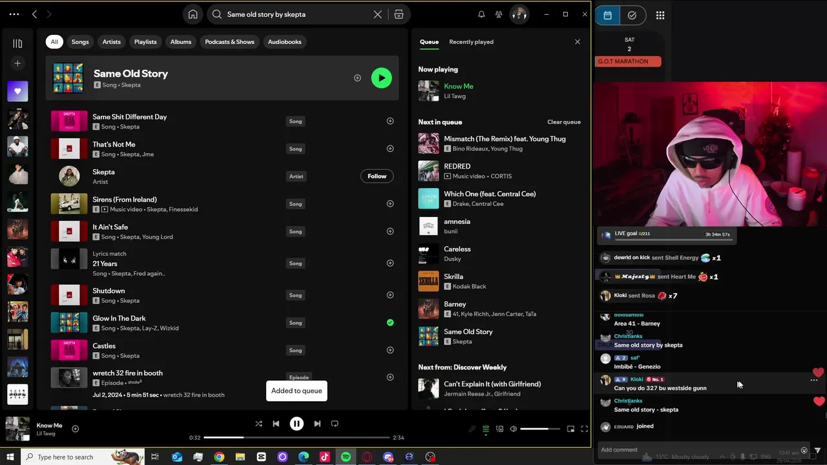The image size is (827, 465).
Task: Add It Ain't Safe to Liked Songs
Action: [x=390, y=231]
